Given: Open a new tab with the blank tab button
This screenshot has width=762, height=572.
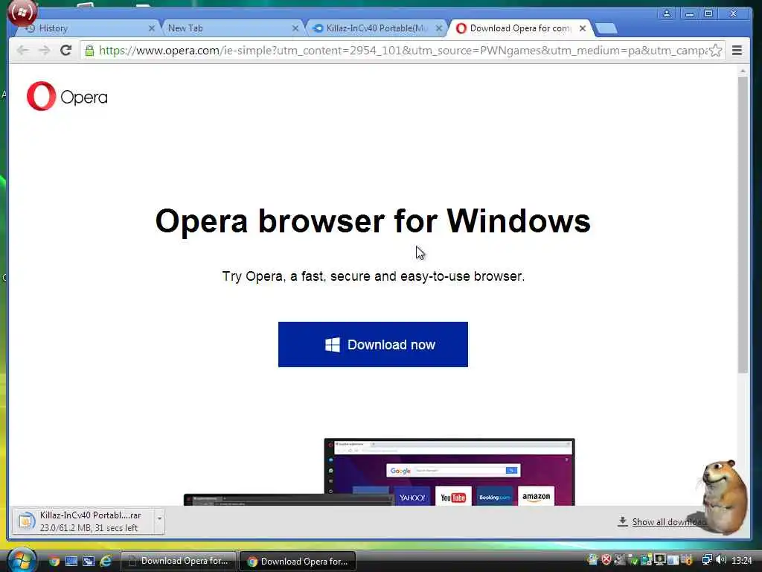Looking at the screenshot, I should 606,29.
